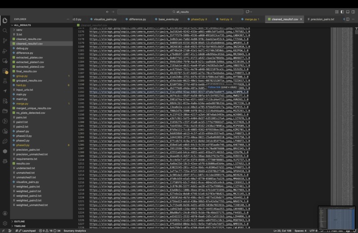Click Sourcery Analytics in the status bar
358x233 pixels.
click(75, 231)
